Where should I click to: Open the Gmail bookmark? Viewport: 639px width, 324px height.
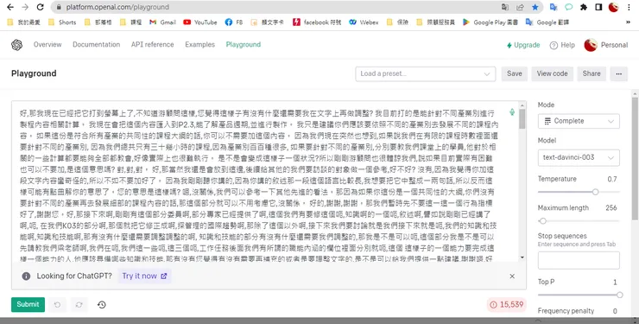point(162,22)
